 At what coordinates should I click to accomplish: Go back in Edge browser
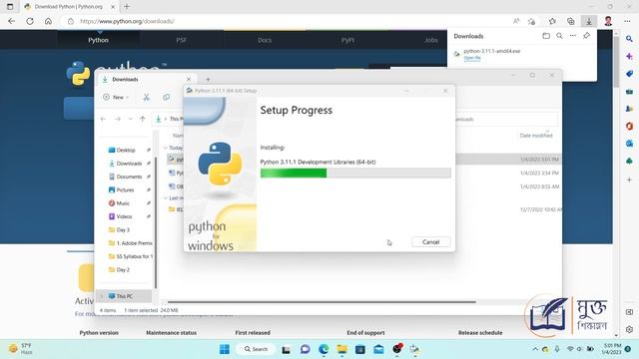tap(11, 21)
